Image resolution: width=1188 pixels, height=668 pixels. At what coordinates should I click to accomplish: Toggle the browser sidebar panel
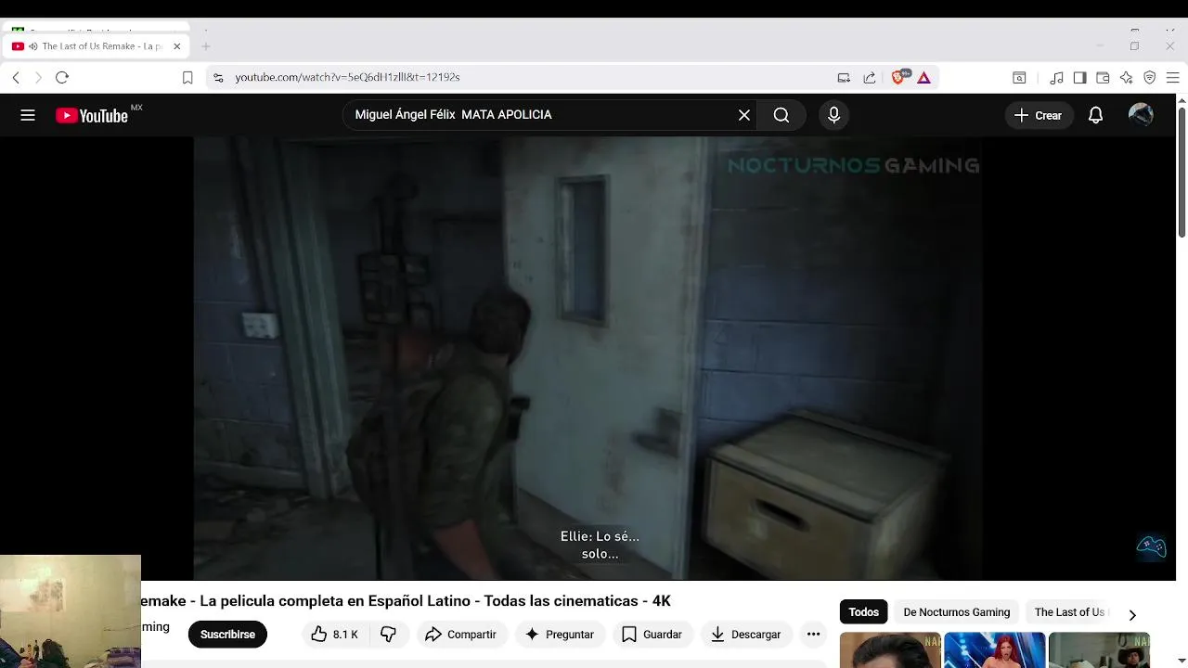coord(1079,78)
